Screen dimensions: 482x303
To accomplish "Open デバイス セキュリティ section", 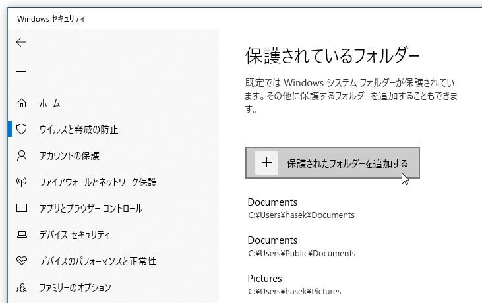I will (75, 235).
